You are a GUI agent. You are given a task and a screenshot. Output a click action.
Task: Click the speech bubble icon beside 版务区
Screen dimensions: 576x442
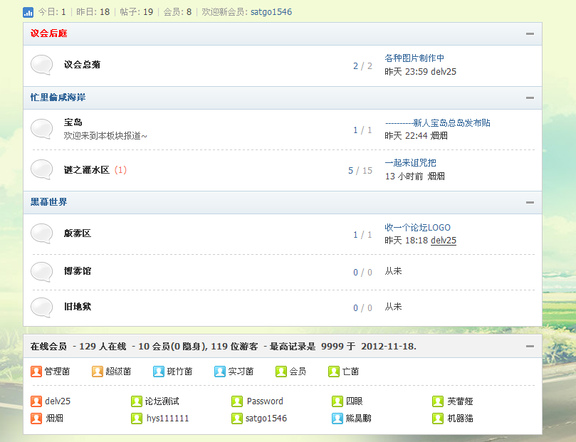42,233
